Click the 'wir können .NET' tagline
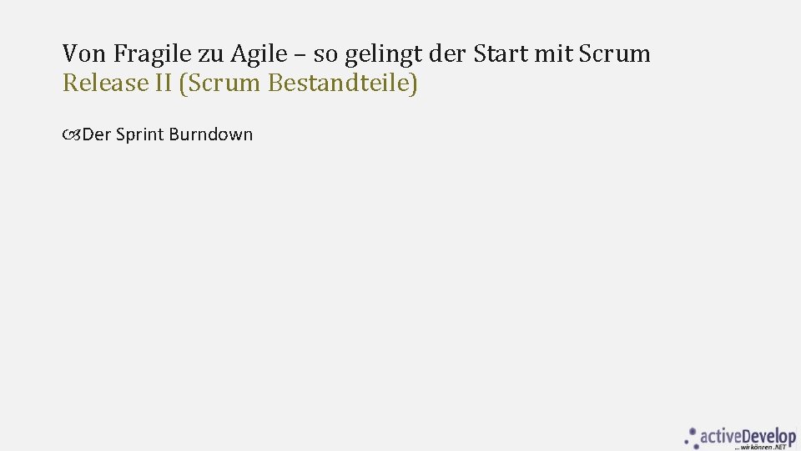The height and width of the screenshot is (451, 801). click(759, 448)
